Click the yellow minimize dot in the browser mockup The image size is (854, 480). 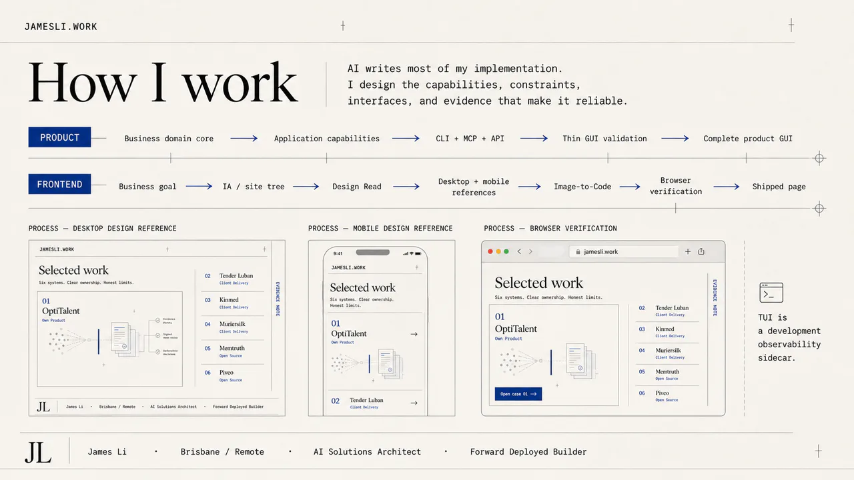498,251
